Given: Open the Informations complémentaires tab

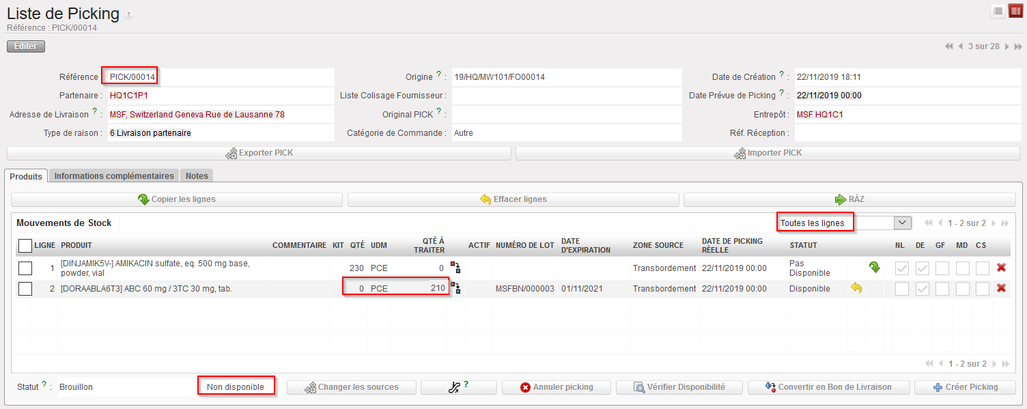Looking at the screenshot, I should pos(114,176).
